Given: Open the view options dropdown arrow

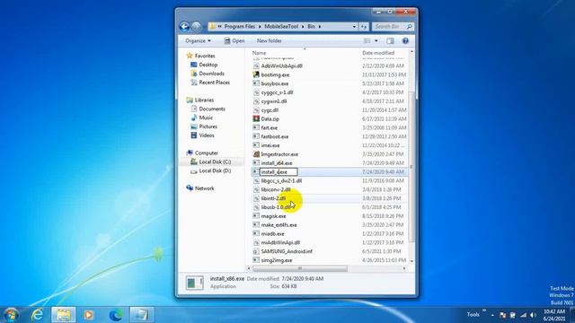Looking at the screenshot, I should pyautogui.click(x=376, y=40).
